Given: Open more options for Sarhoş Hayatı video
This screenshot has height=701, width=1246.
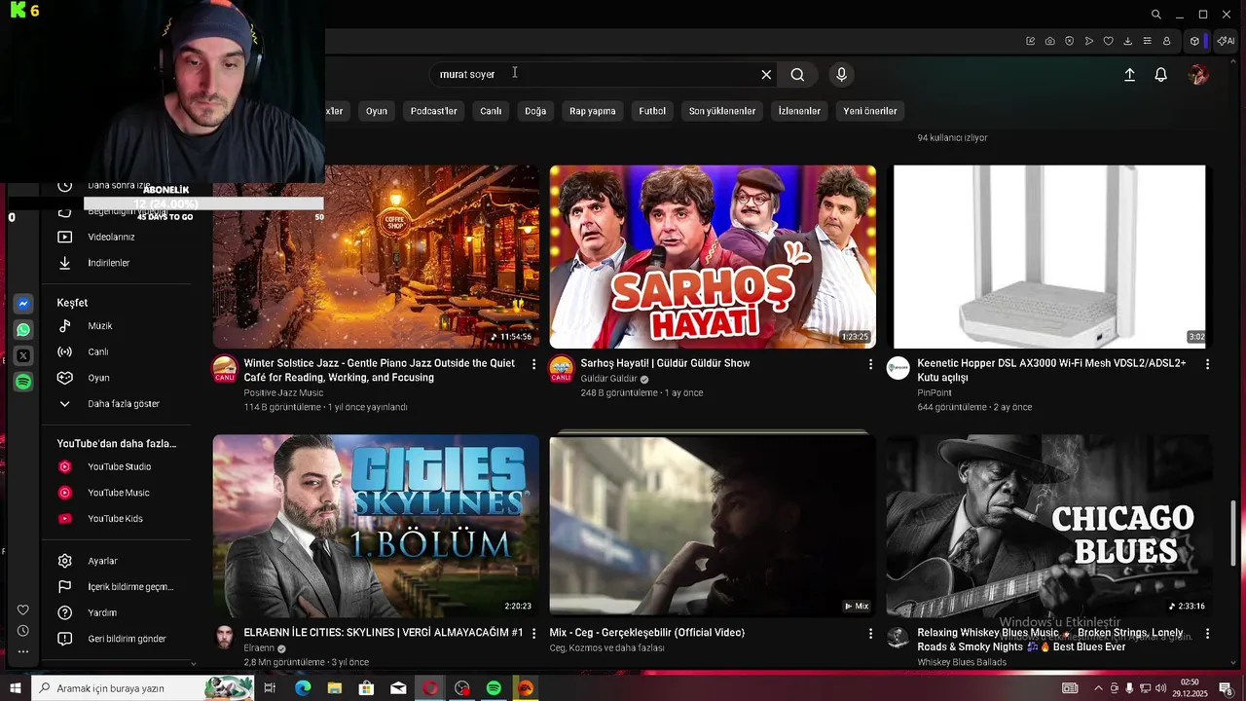Looking at the screenshot, I should (x=870, y=364).
